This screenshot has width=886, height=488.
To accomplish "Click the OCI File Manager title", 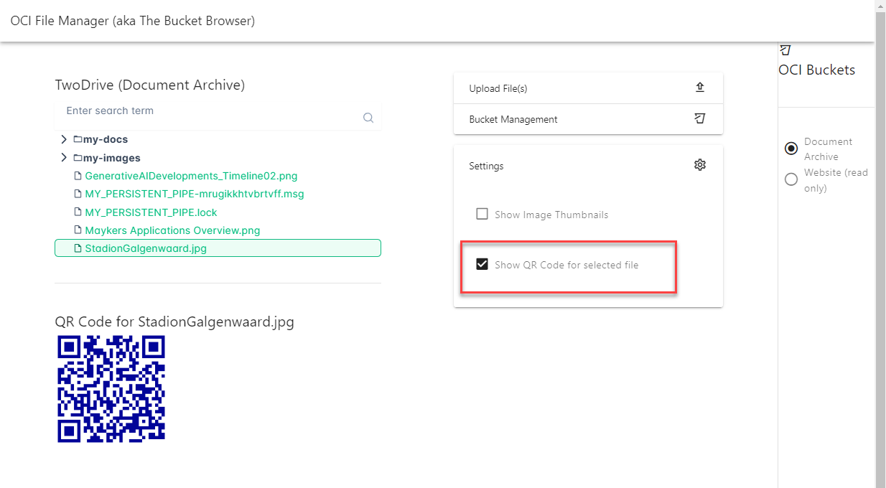I will pos(133,21).
